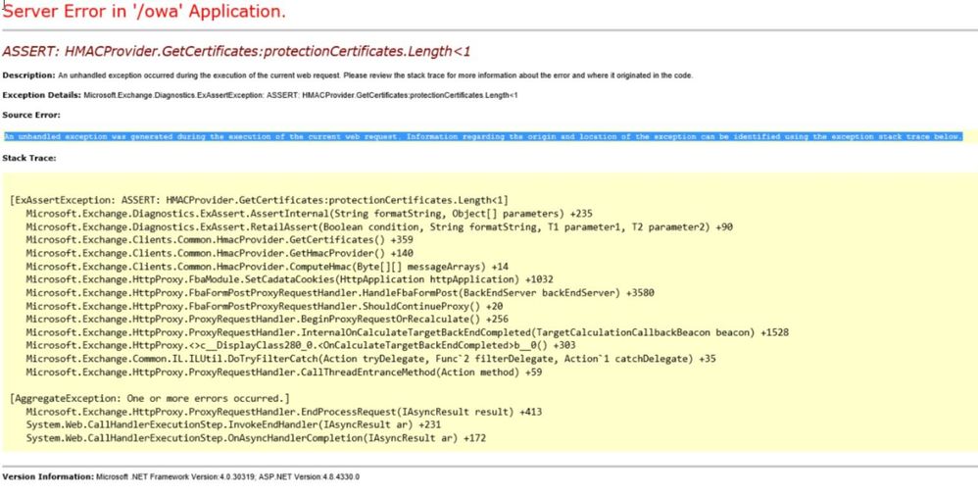Click the [ExAssertException: ASSERT...] stack header line
The image size is (978, 497).
tap(260, 200)
